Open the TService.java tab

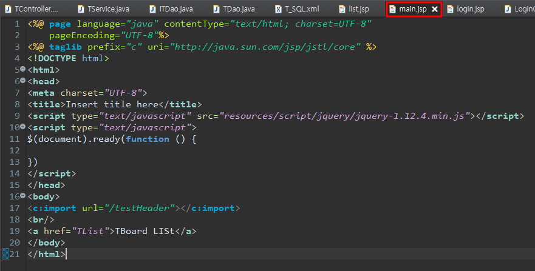point(104,9)
